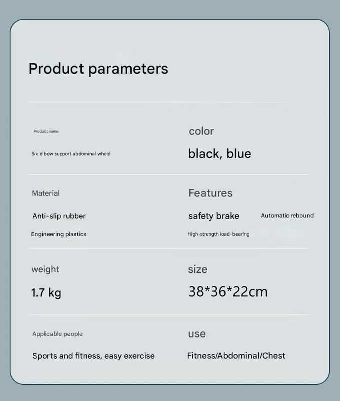Click "Sports and fitness, easy exercise" text
Screen dimensions: 340x401
pyautogui.click(x=93, y=356)
